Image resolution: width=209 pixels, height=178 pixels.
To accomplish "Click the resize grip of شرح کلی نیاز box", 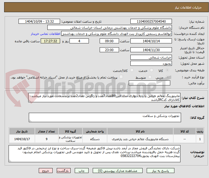I will click(30, 101).
